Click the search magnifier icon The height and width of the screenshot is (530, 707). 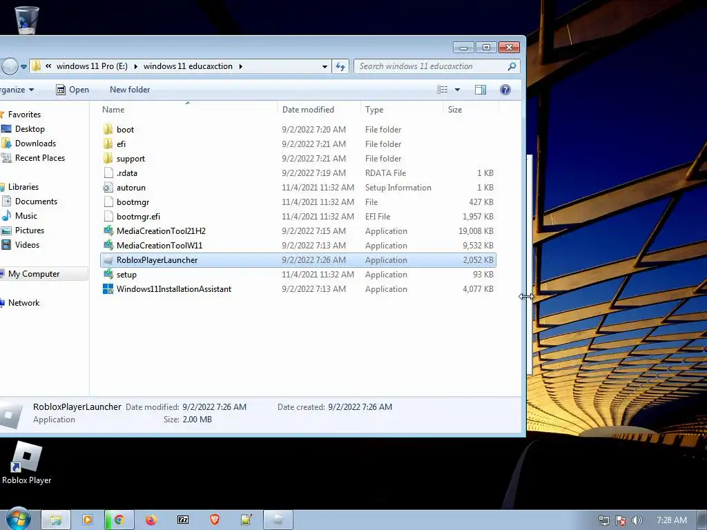pos(512,66)
